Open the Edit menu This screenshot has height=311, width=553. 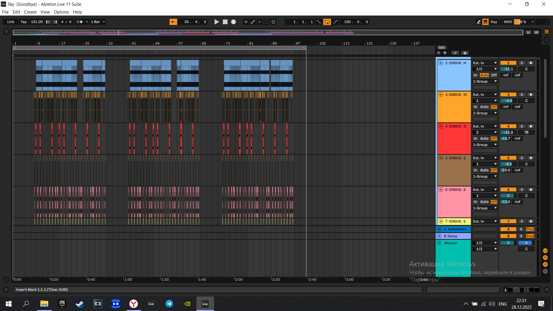point(16,12)
